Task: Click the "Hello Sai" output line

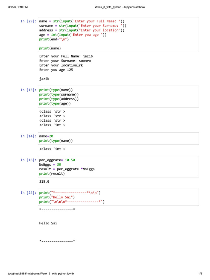Action: [48, 223]
